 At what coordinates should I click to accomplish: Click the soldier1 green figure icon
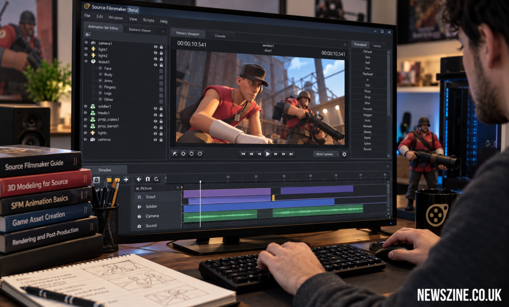point(93,106)
